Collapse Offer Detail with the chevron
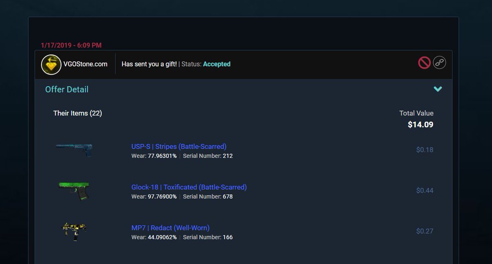Screen dimensions: 492x264 tap(438, 89)
